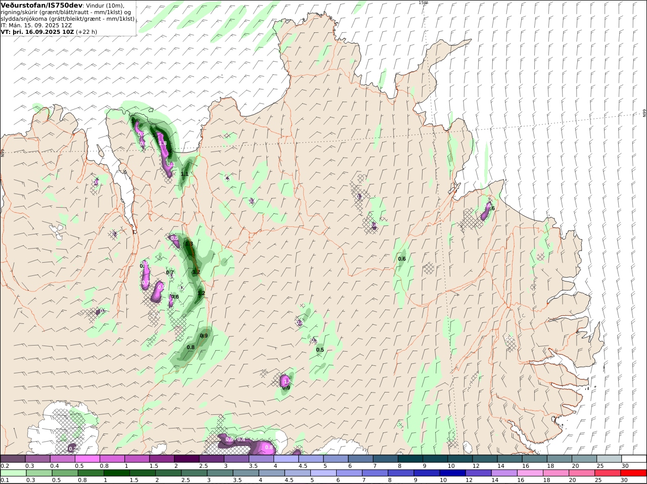Click the '0.2' label on the snow scale
The width and height of the screenshot is (647, 484).
point(5,466)
